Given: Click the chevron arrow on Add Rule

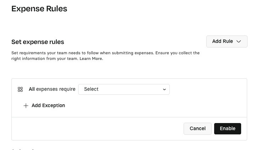Looking at the screenshot, I should (239, 41).
